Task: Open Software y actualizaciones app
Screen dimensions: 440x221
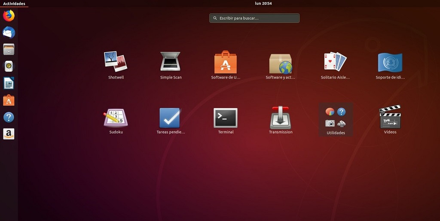Action: 280,64
